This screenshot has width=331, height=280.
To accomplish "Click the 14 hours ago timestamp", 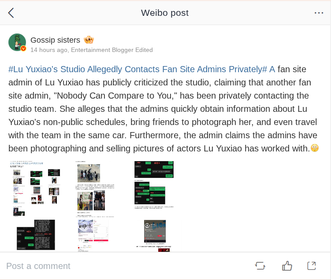I will pos(49,50).
